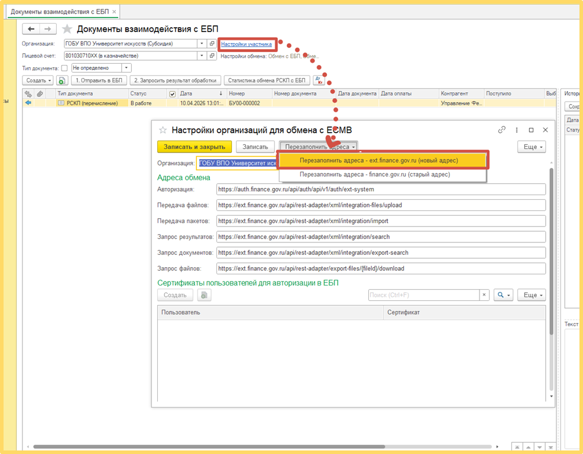The width and height of the screenshot is (583, 454).
Task: Toggle the Тип документа filter checkbox
Action: (x=64, y=68)
